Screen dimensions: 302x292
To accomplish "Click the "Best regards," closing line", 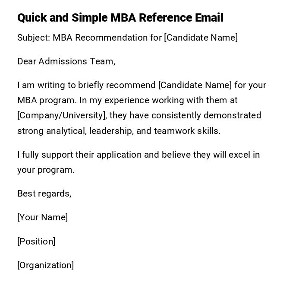I will pos(44,194).
